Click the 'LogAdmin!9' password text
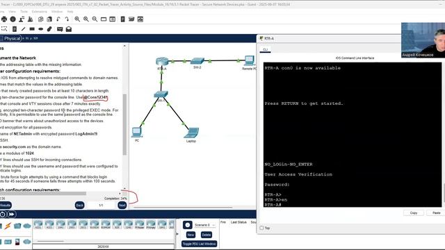Screen dimensions: 445x250 pyautogui.click(x=86, y=134)
